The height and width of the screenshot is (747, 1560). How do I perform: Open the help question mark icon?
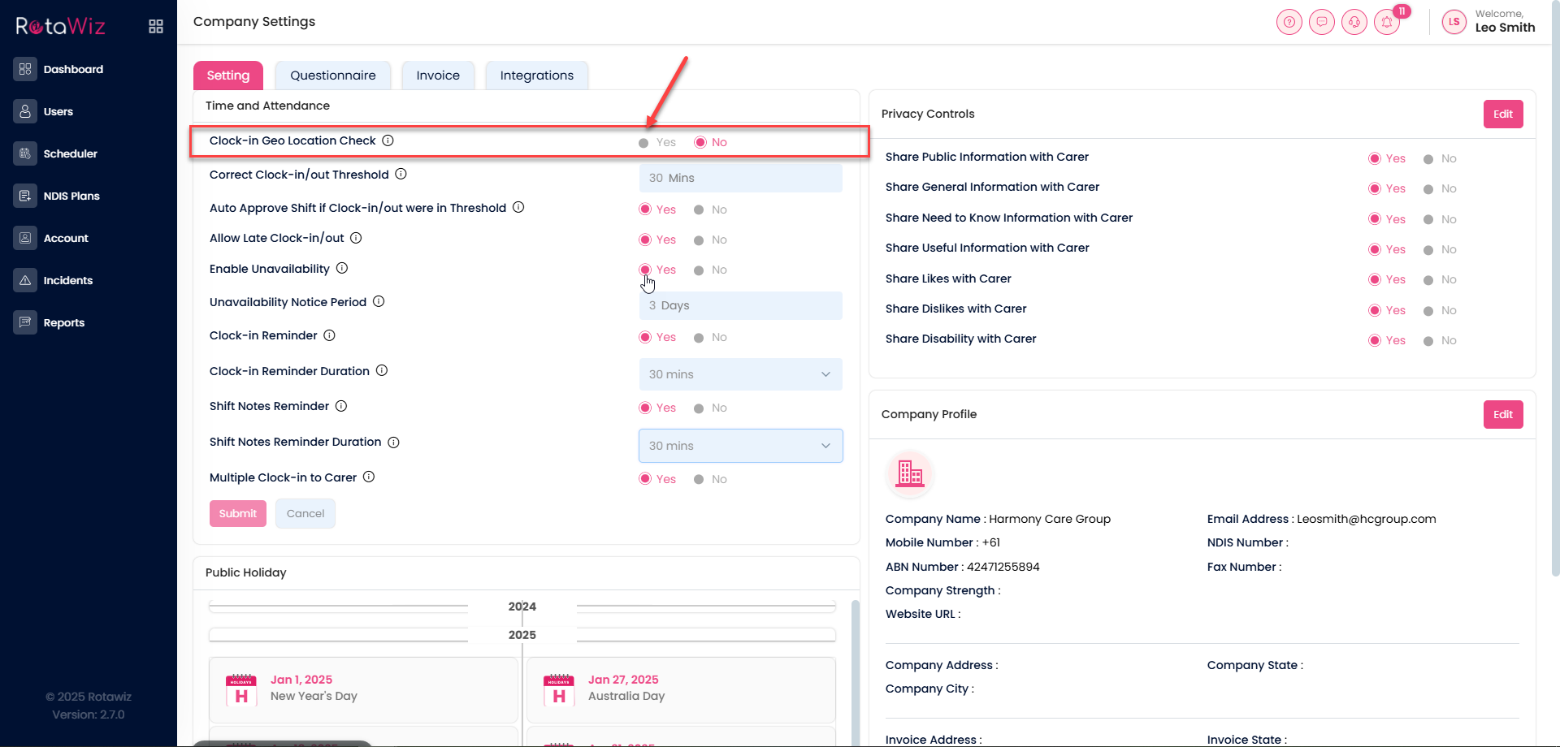(x=1289, y=22)
